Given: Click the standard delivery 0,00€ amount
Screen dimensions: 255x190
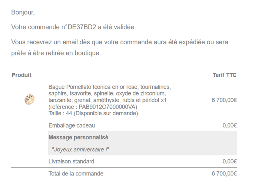Looking at the screenshot, I should 230,162.
